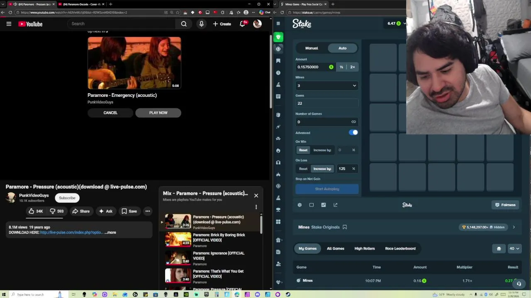This screenshot has width=531, height=298.
Task: Open more actions ellipsis under video
Action: pos(148,211)
